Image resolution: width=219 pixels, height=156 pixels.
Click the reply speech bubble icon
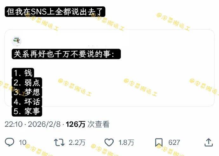pyautogui.click(x=10, y=142)
